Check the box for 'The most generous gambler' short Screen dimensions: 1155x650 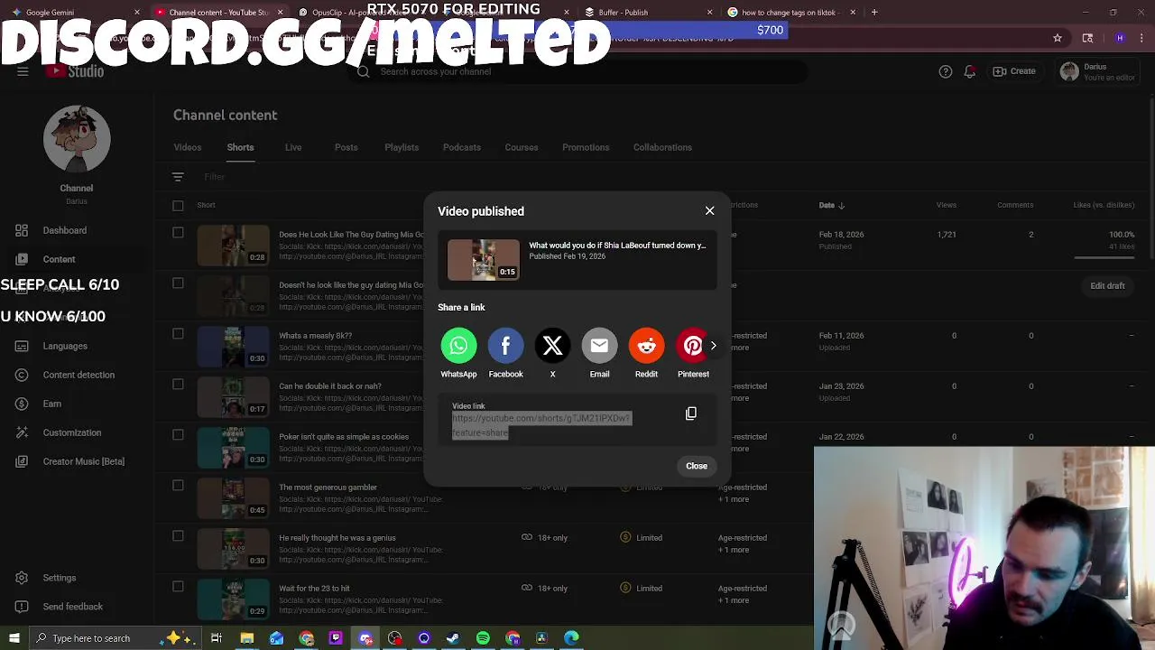pos(178,486)
